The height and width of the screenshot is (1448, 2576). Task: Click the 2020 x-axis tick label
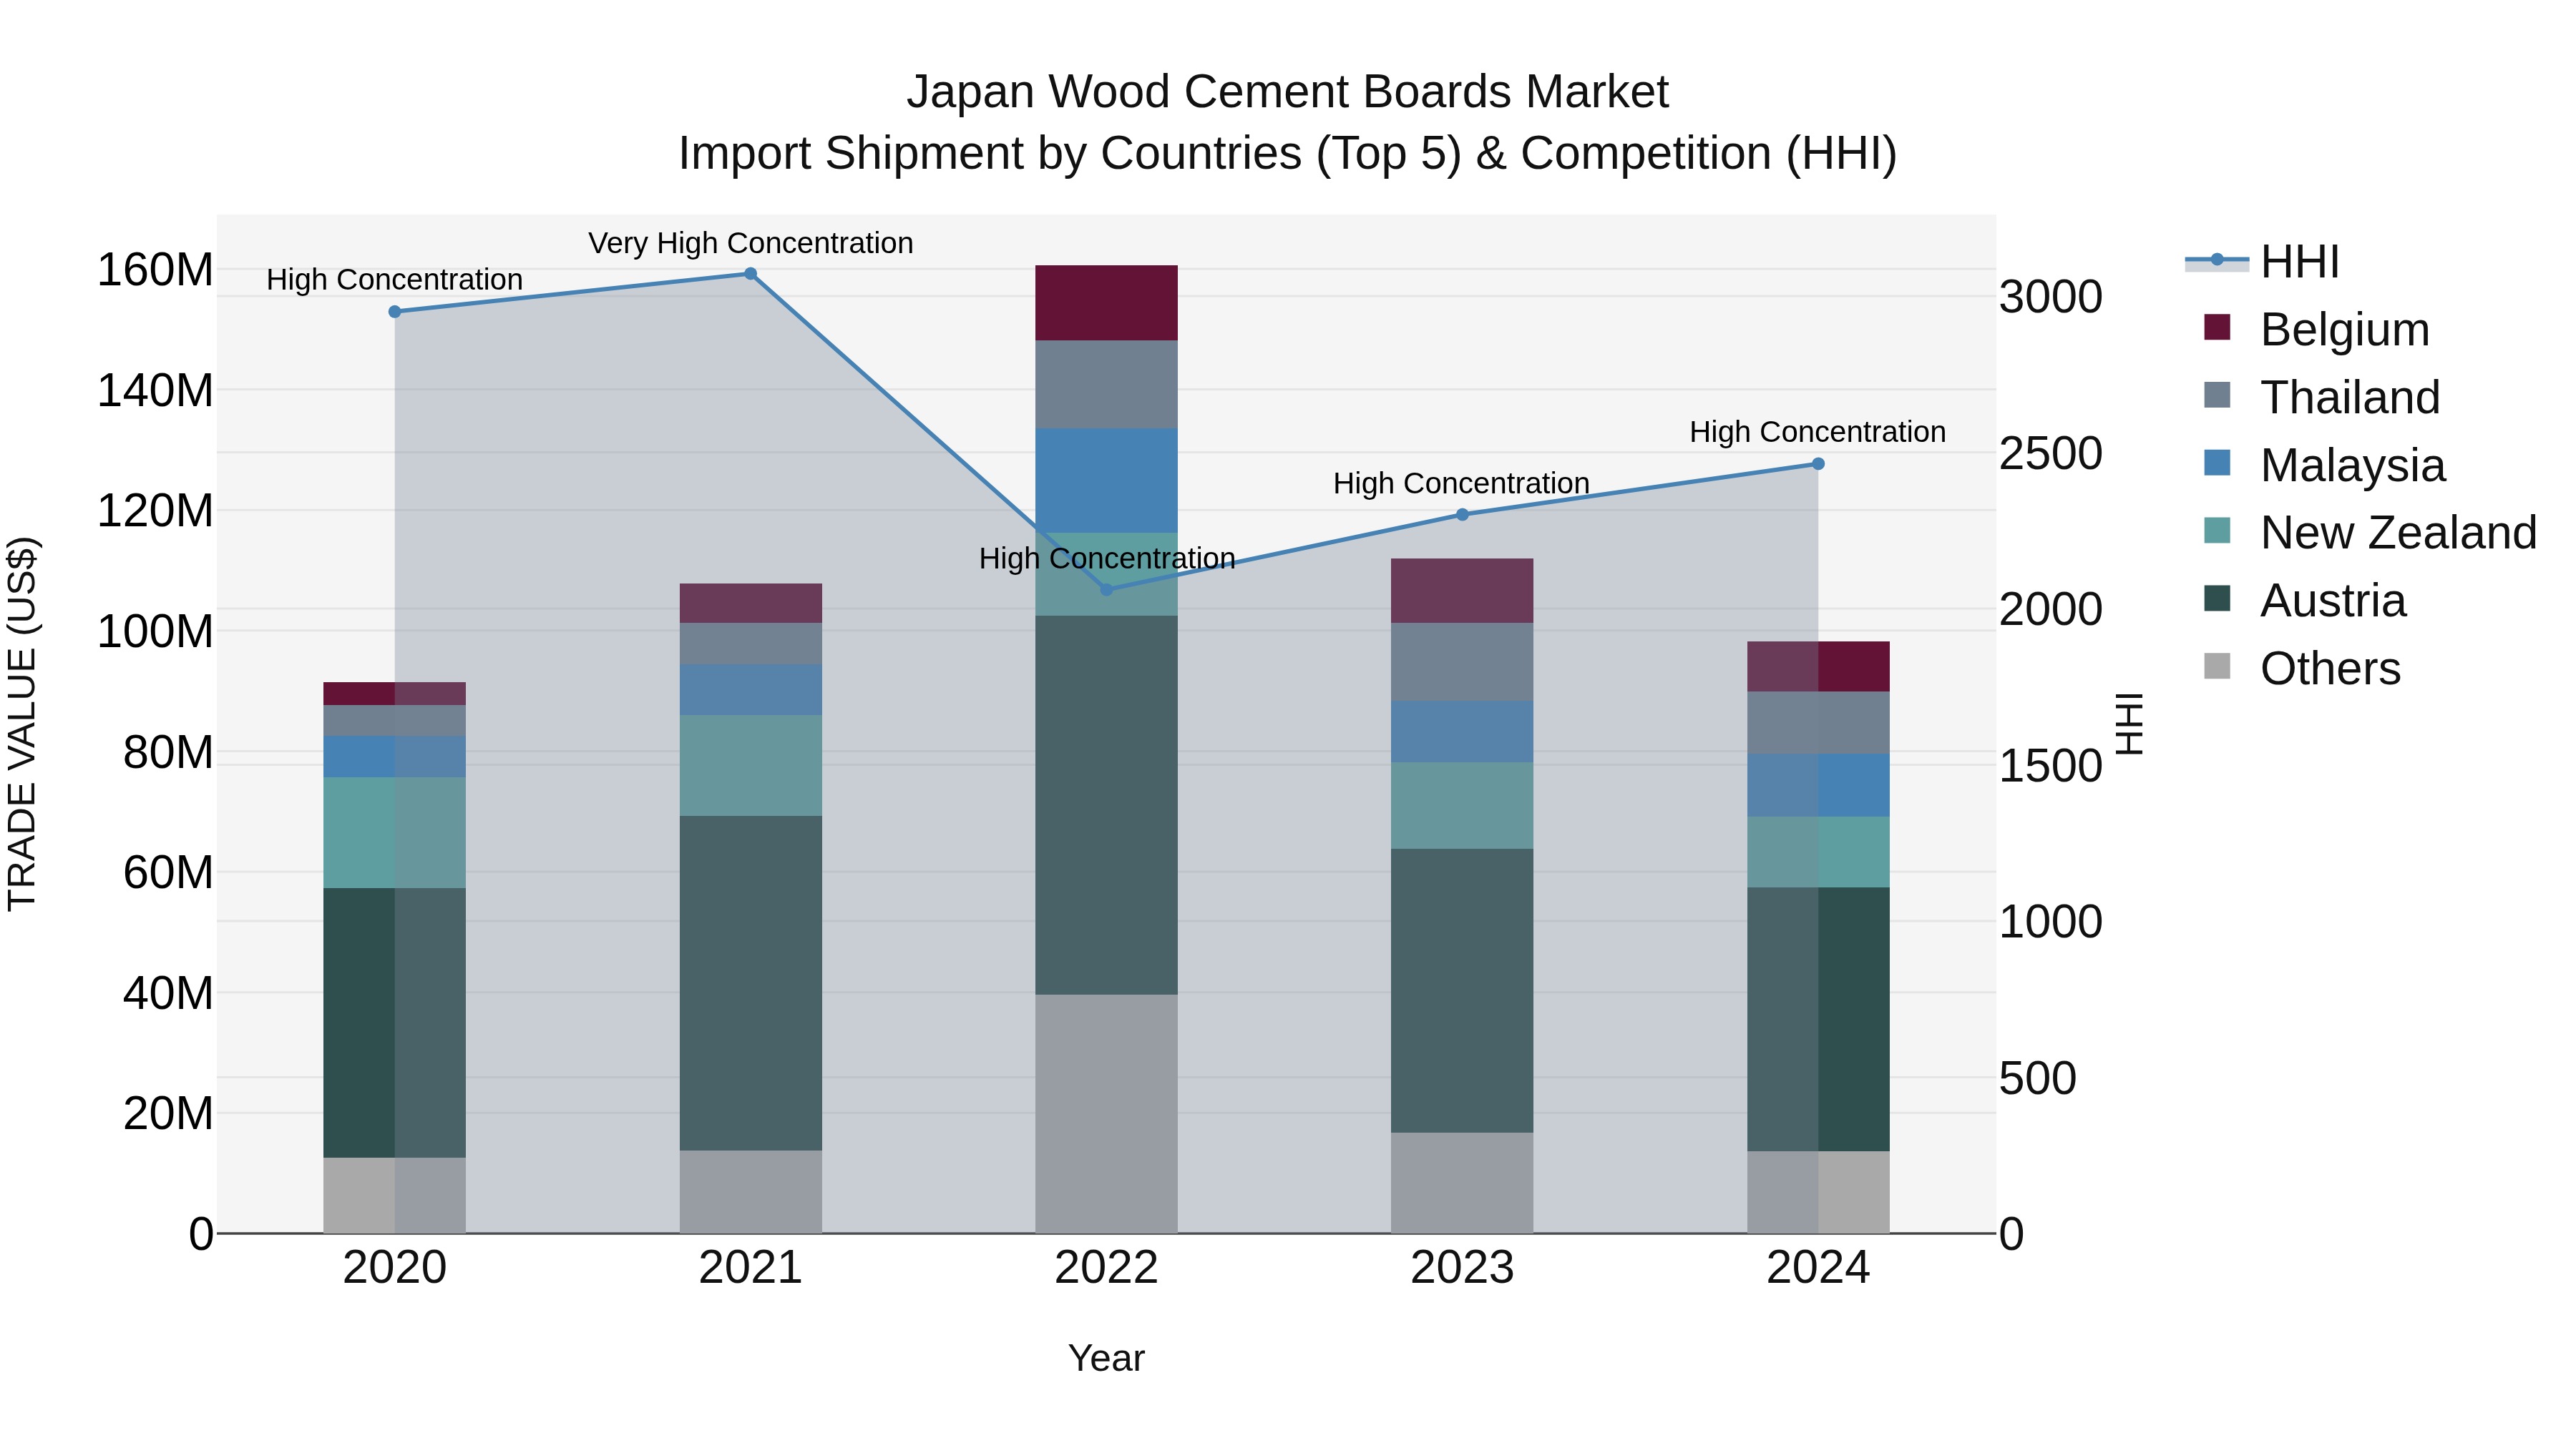pos(394,1268)
